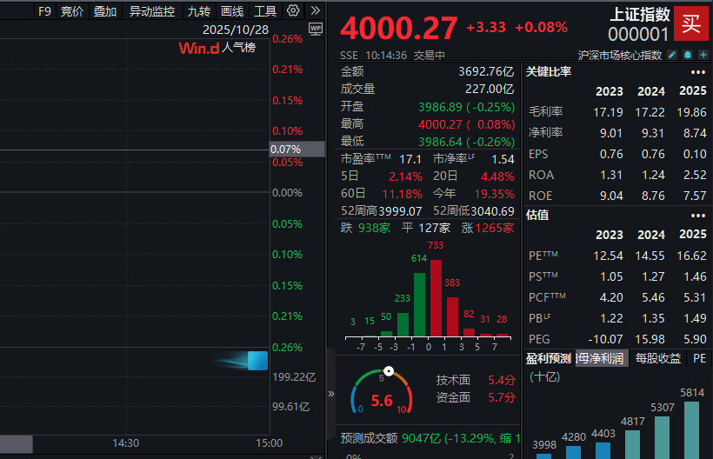Click the red 买 buy button
The image size is (713, 459).
pyautogui.click(x=690, y=23)
